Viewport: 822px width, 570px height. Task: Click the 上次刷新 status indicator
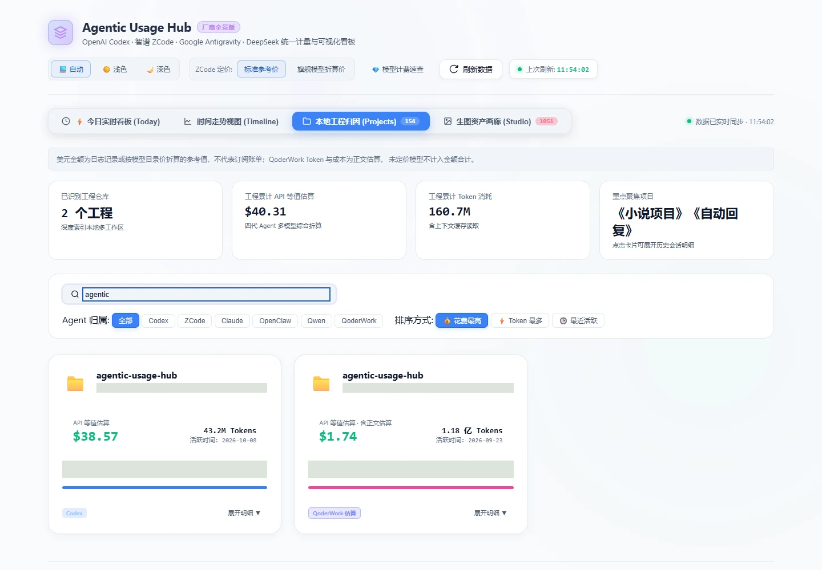(553, 70)
